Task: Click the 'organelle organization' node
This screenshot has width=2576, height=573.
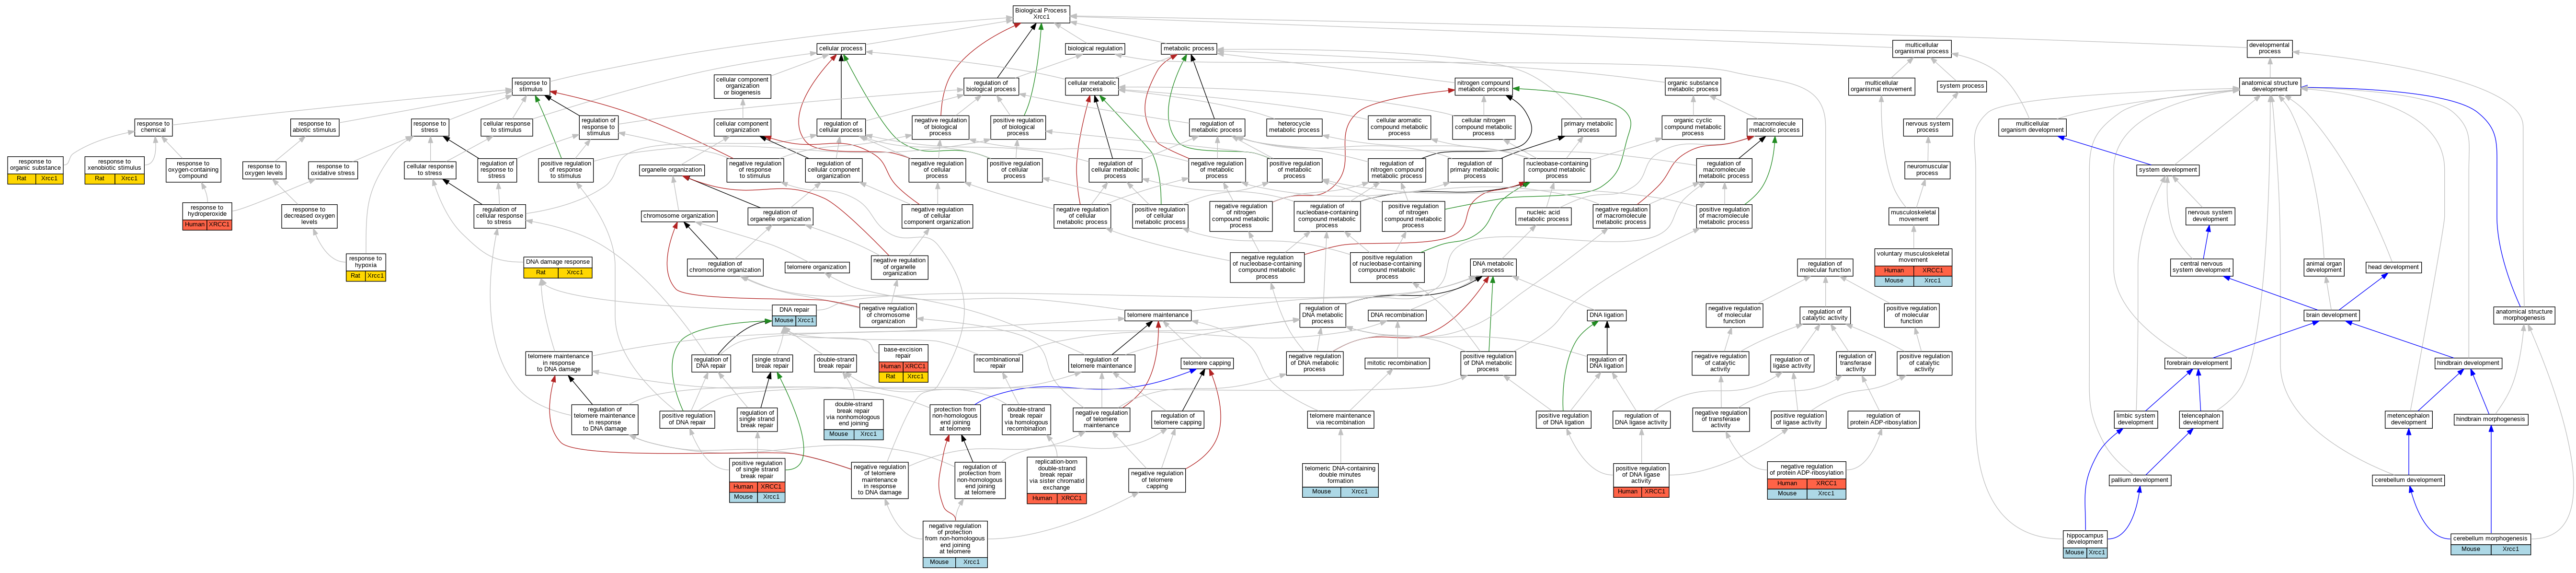Action: [671, 170]
